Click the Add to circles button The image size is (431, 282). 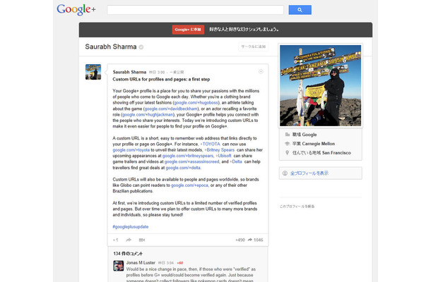click(x=253, y=47)
